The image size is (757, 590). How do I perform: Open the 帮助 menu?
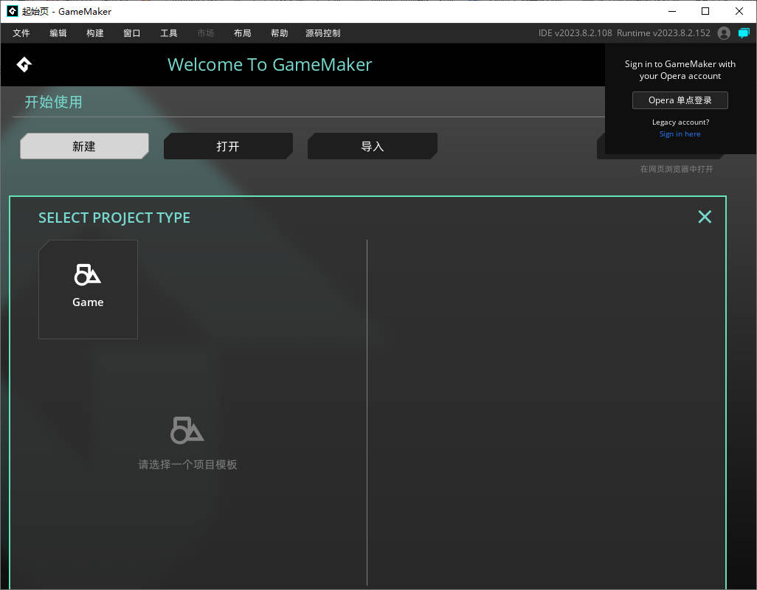tap(280, 32)
